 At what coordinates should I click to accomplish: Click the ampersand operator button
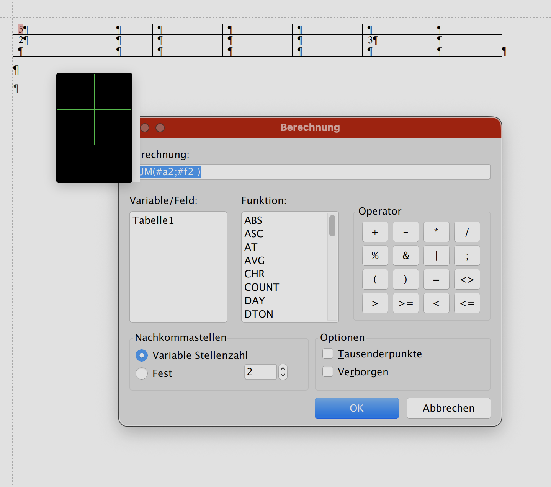point(405,256)
